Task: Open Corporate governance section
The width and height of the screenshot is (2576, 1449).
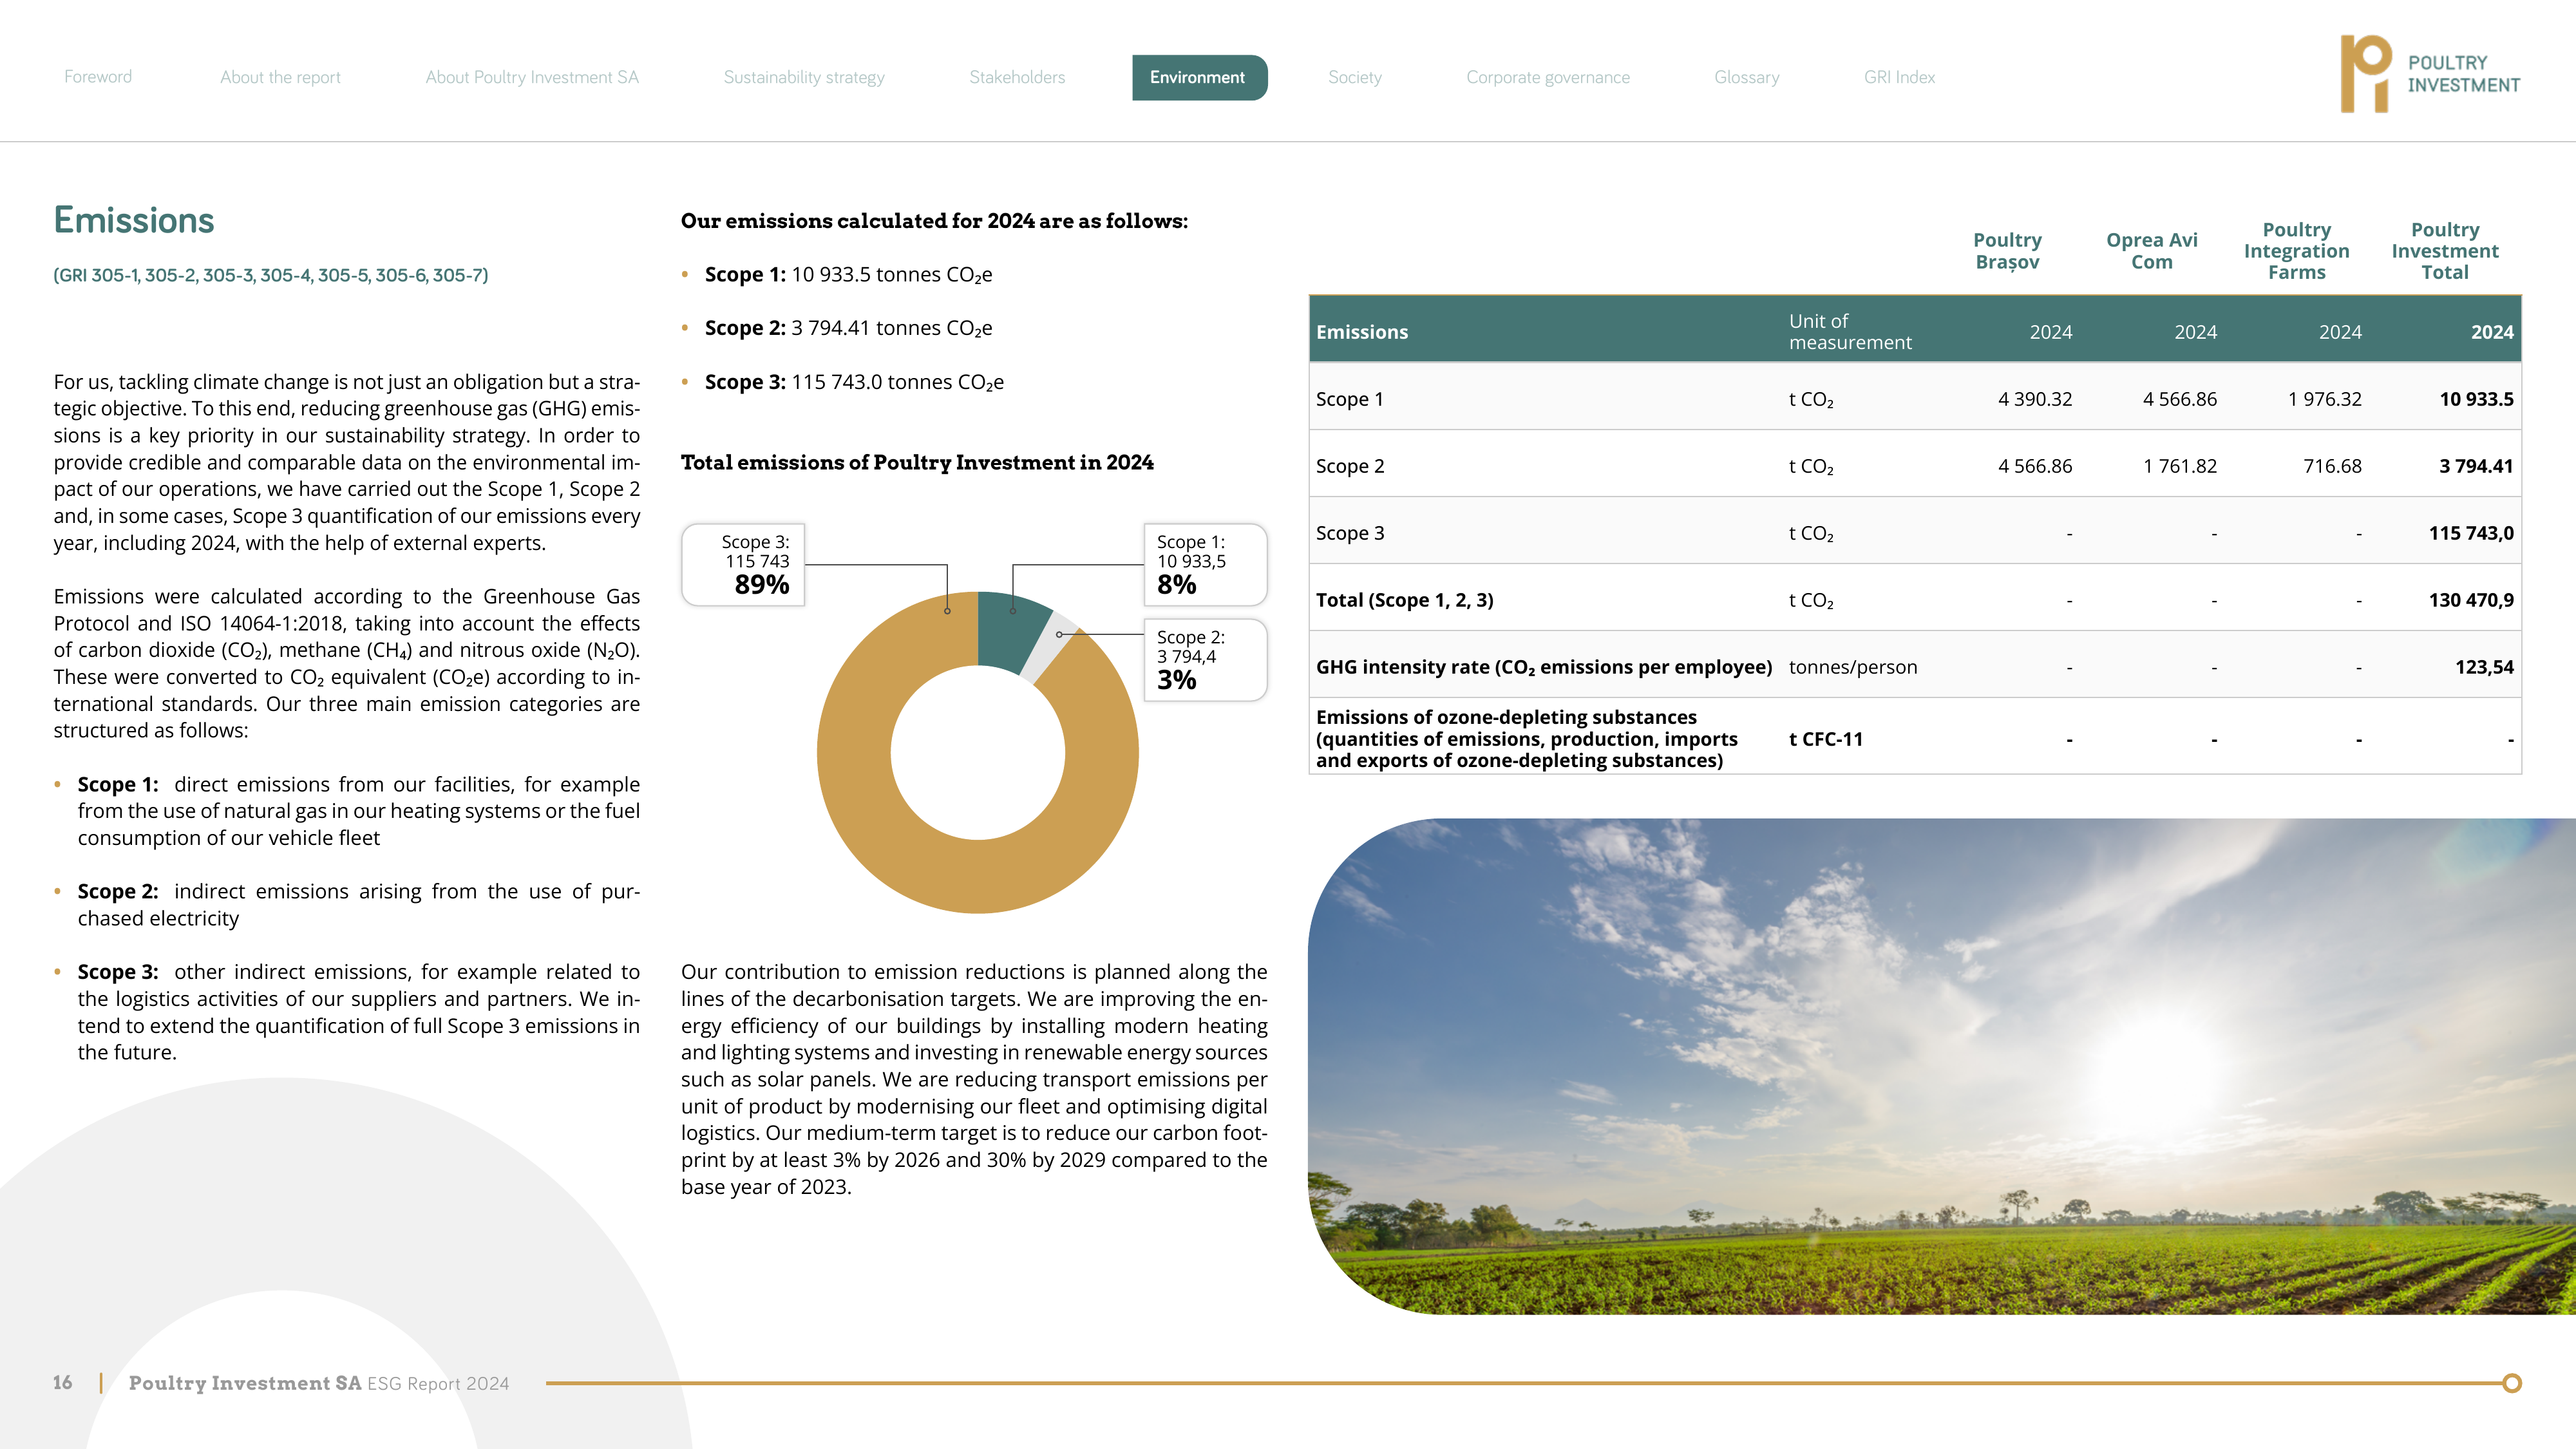Action: [x=1547, y=77]
